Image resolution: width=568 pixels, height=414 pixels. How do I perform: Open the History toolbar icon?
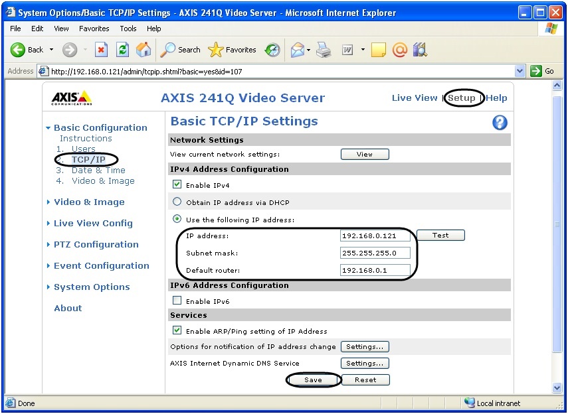tap(272, 50)
